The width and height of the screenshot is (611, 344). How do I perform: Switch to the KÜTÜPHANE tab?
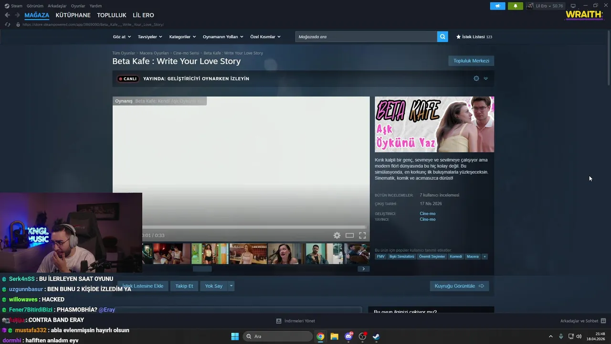point(73,15)
